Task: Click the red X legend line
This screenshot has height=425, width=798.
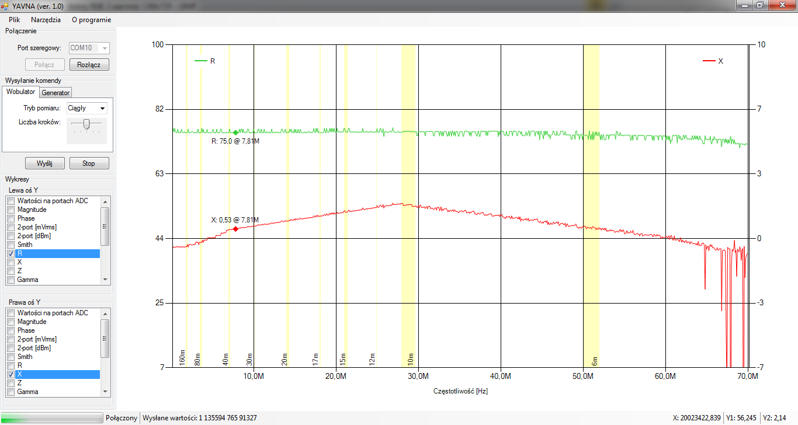Action: click(x=709, y=61)
